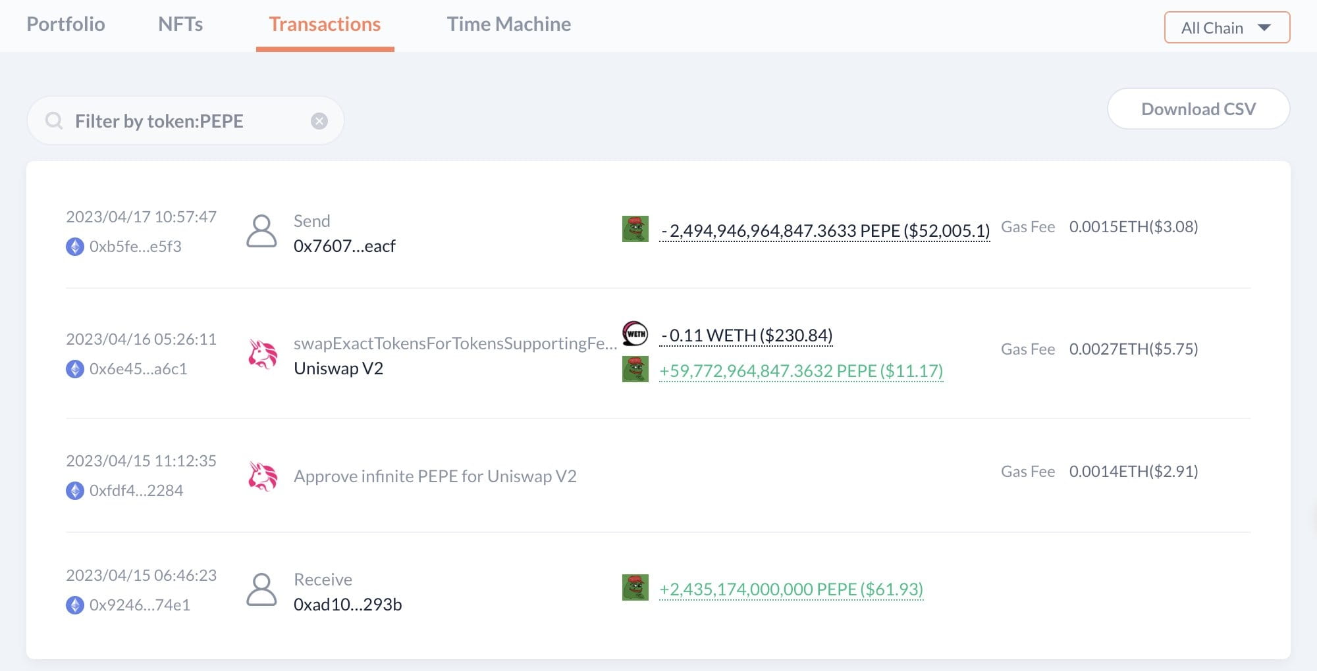
Task: Click Ethereum icon beside 0x6e45...a6c1
Action: tap(75, 369)
